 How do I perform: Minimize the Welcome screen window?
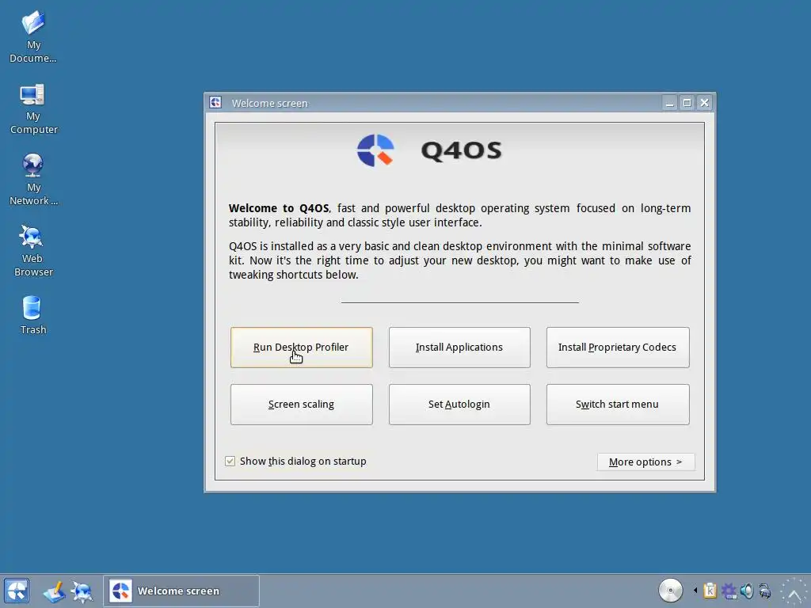[670, 103]
